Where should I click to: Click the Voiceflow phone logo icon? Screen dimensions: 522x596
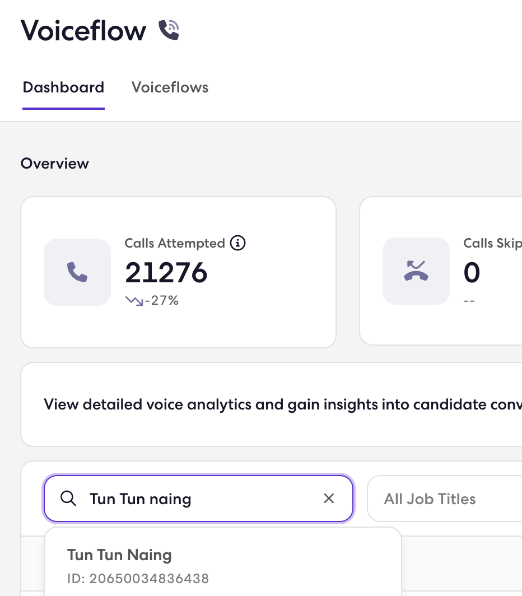point(169,30)
